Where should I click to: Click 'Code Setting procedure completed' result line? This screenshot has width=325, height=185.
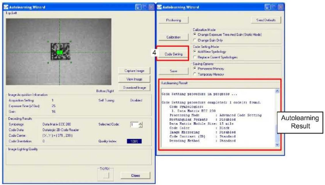click(211, 102)
